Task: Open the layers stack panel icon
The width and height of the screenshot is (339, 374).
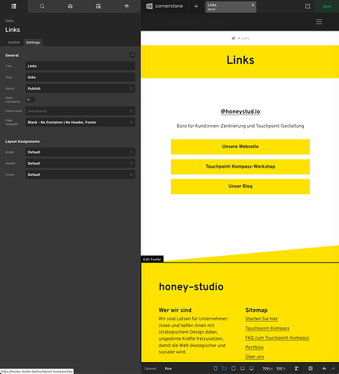Action: (x=127, y=6)
